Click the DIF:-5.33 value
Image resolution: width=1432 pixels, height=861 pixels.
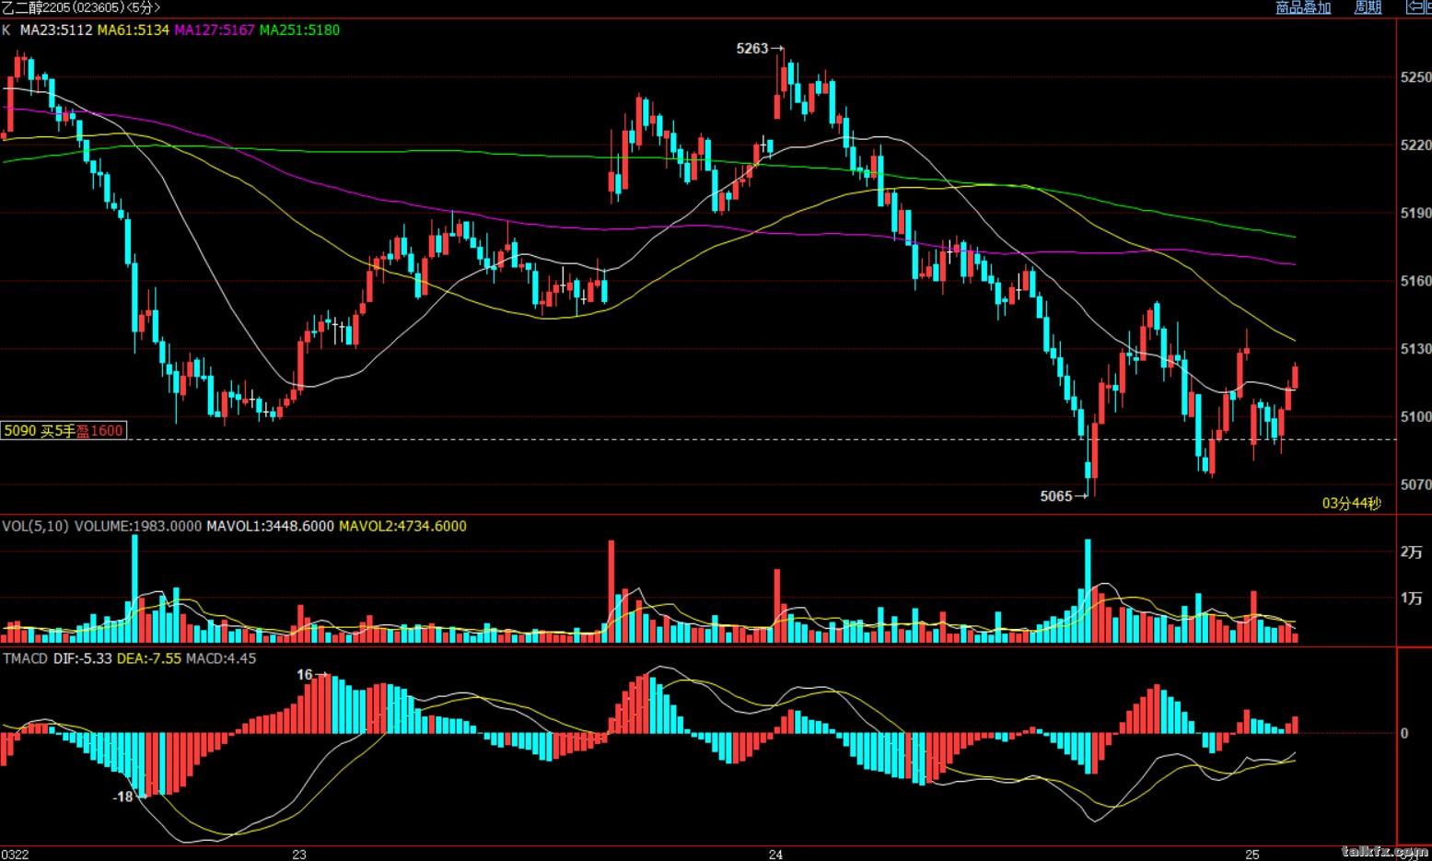coord(83,658)
